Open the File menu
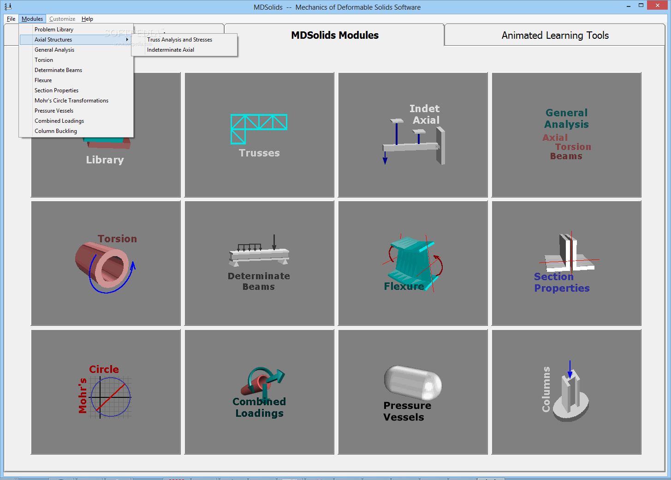The height and width of the screenshot is (480, 671). pyautogui.click(x=11, y=19)
